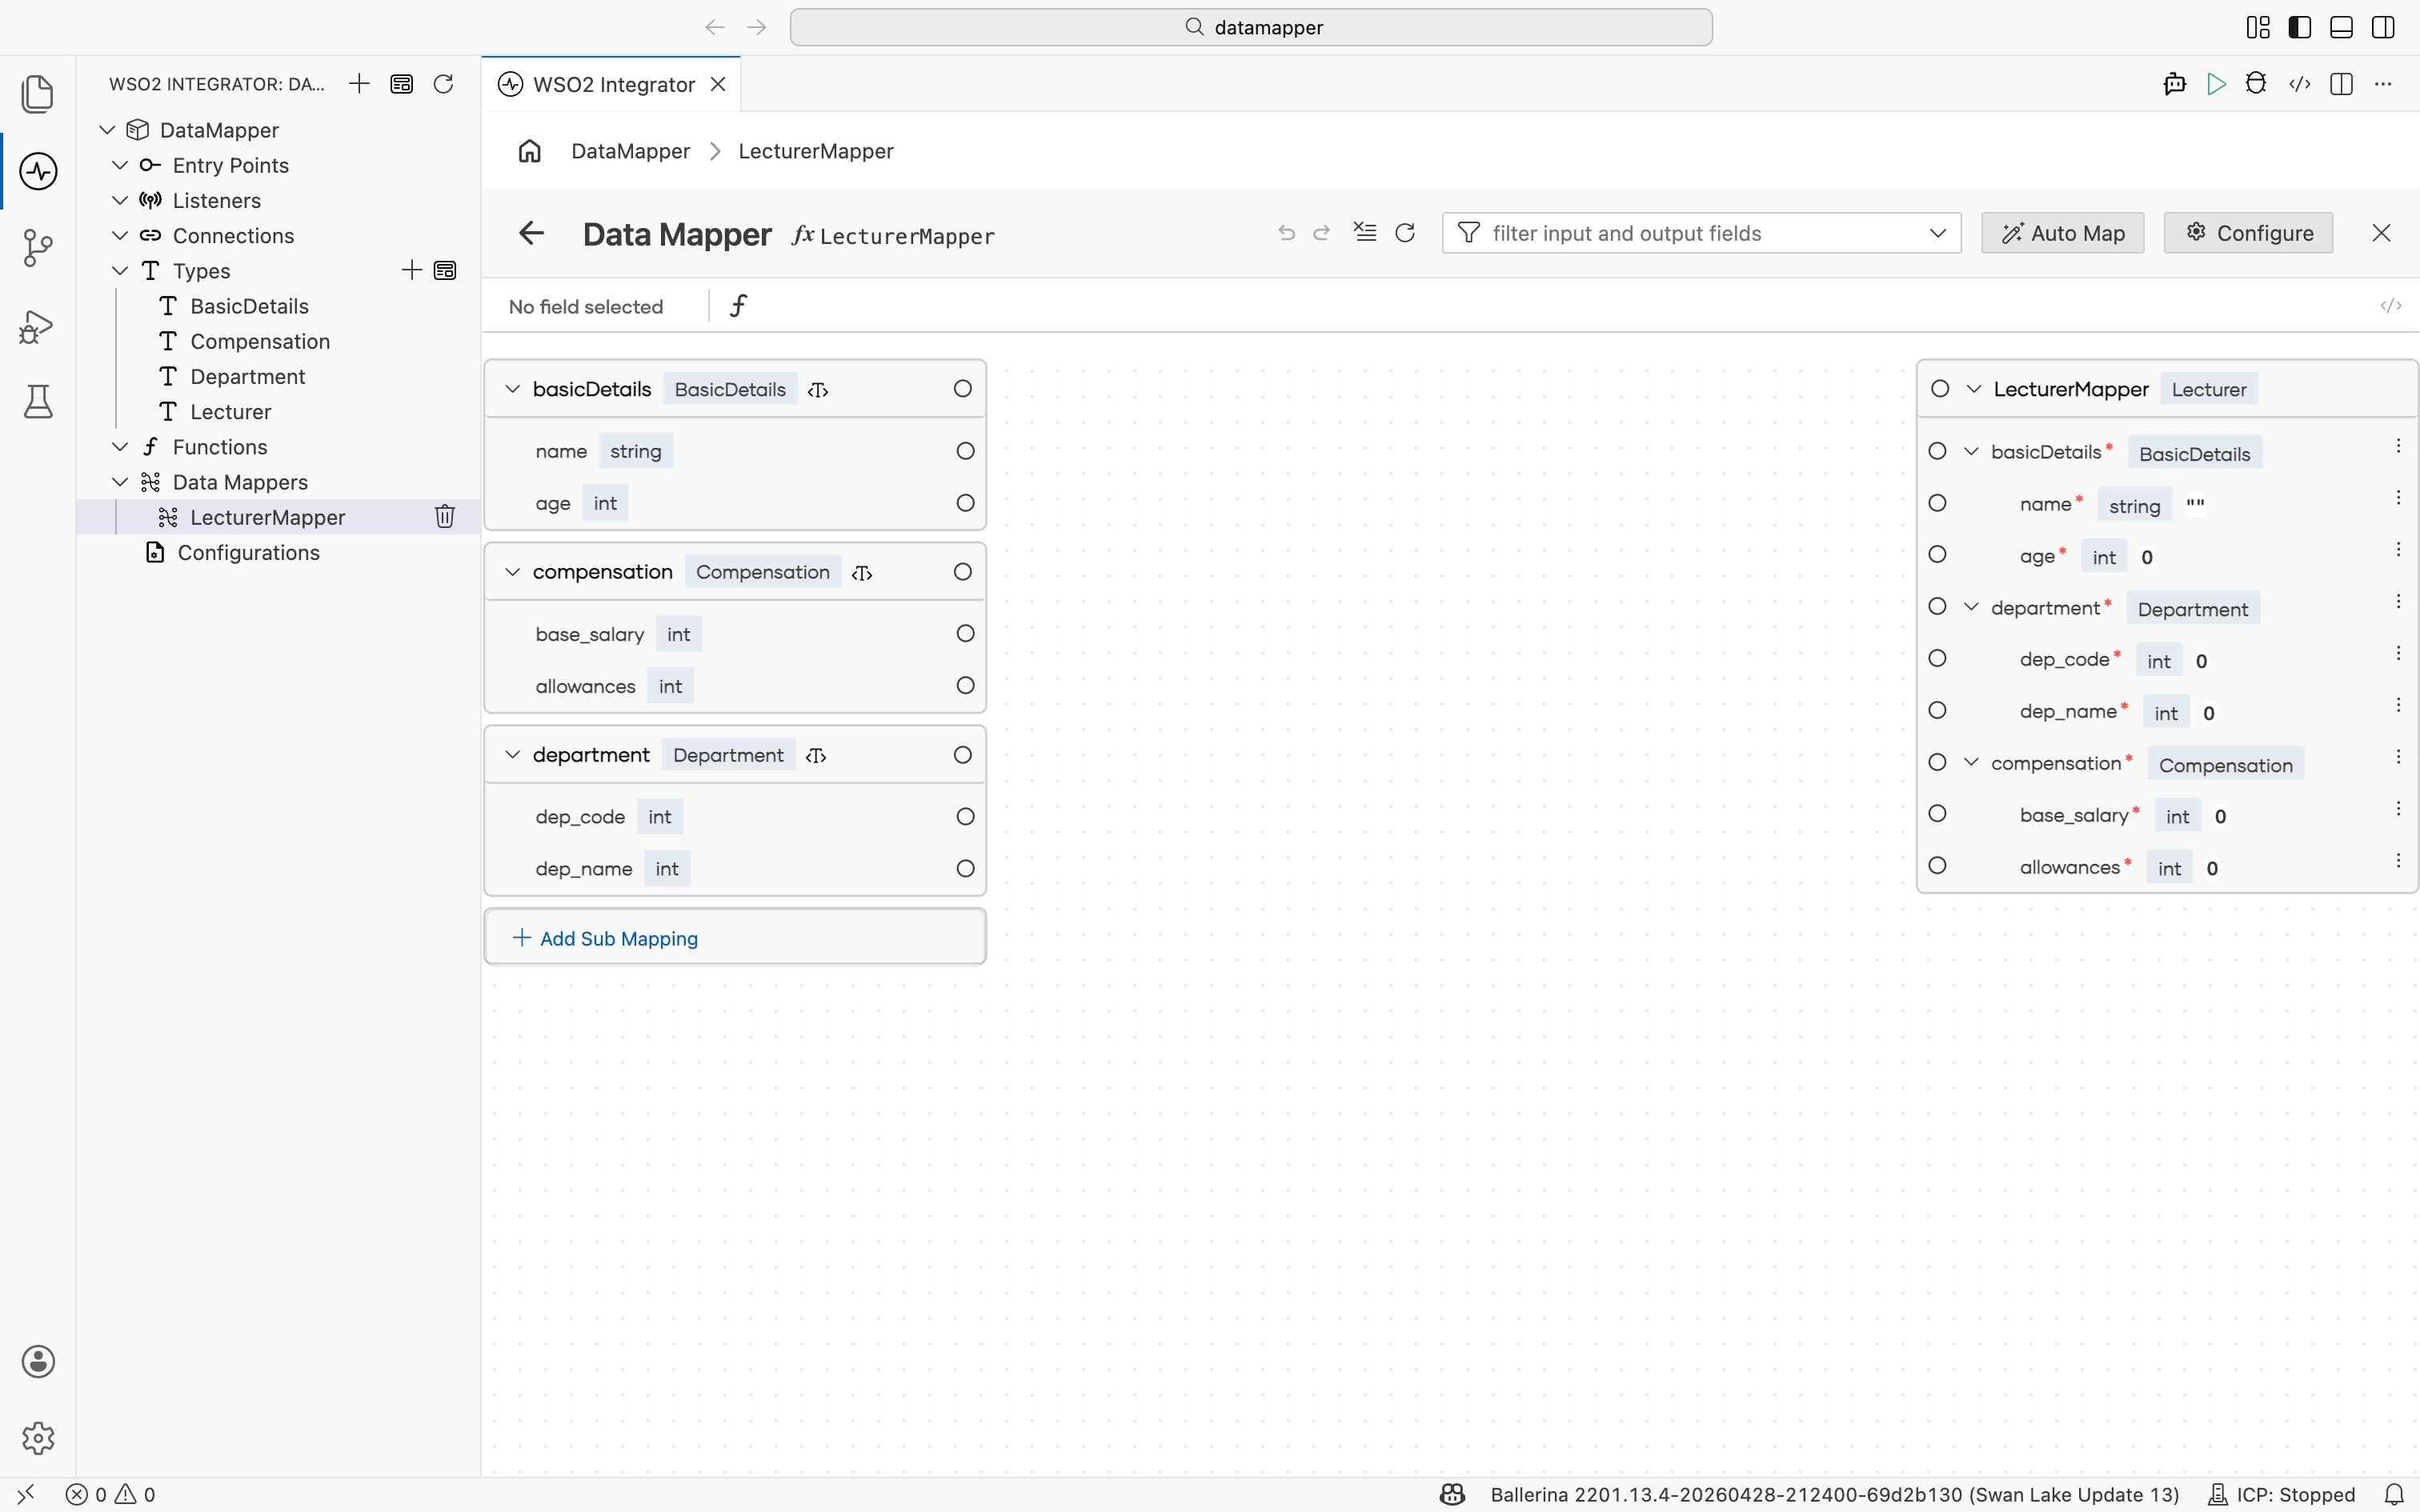
Task: Open Configurations in the sidebar
Action: pos(248,552)
